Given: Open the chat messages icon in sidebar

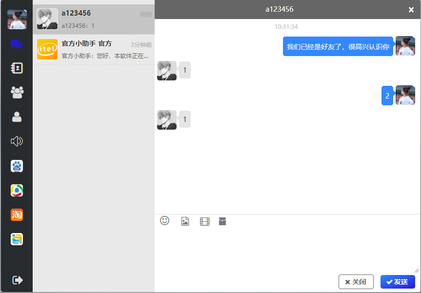Looking at the screenshot, I should [x=17, y=44].
